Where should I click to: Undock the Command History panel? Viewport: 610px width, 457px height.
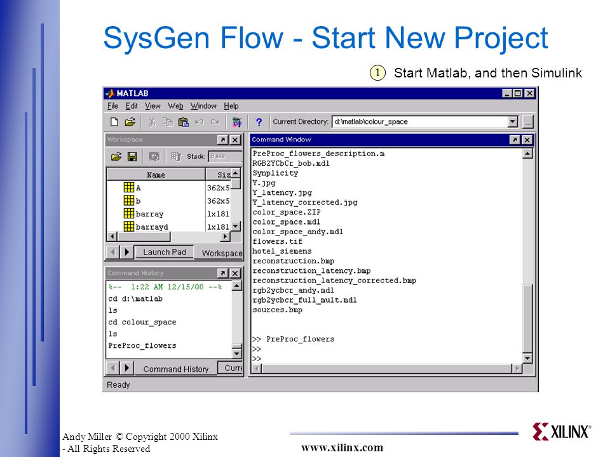pyautogui.click(x=222, y=273)
